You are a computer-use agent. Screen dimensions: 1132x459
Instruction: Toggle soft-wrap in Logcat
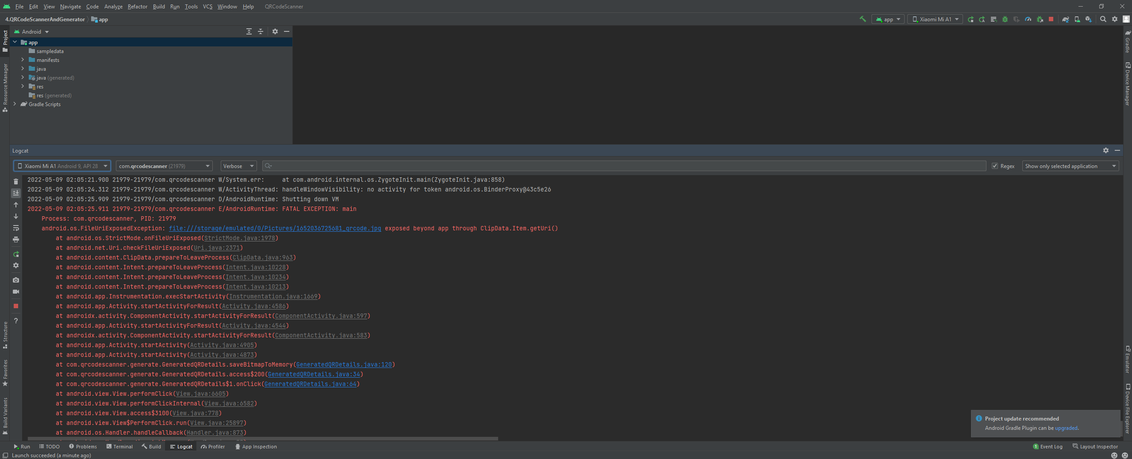tap(16, 228)
